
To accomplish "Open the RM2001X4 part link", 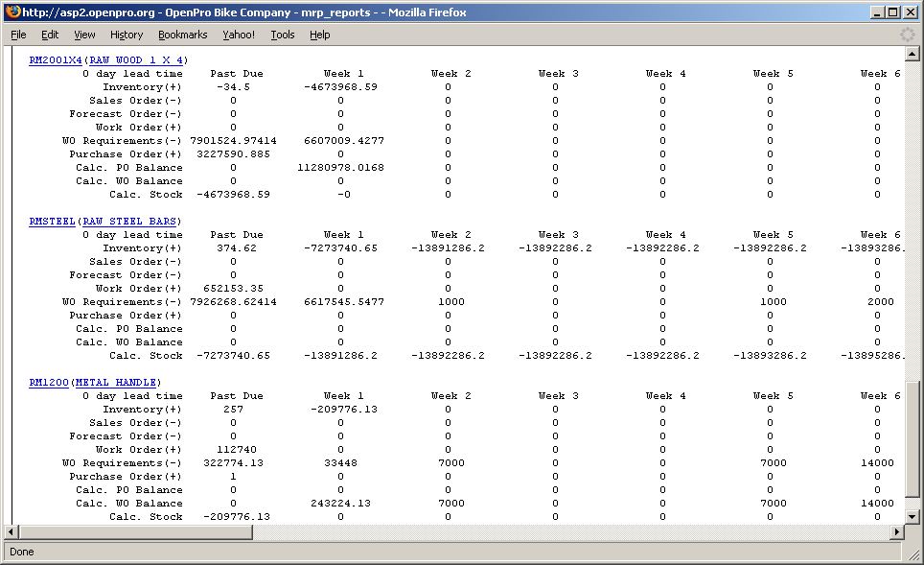I will coord(56,60).
